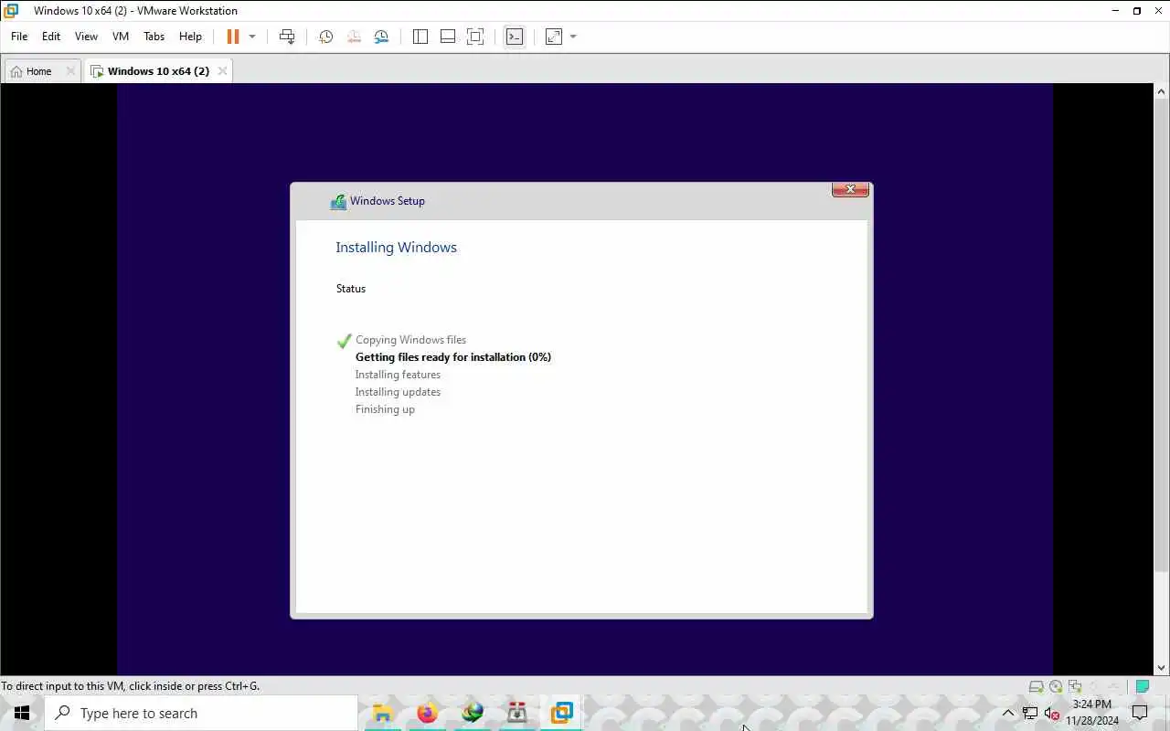Click the Installing features step
The height and width of the screenshot is (731, 1170).
tap(398, 375)
